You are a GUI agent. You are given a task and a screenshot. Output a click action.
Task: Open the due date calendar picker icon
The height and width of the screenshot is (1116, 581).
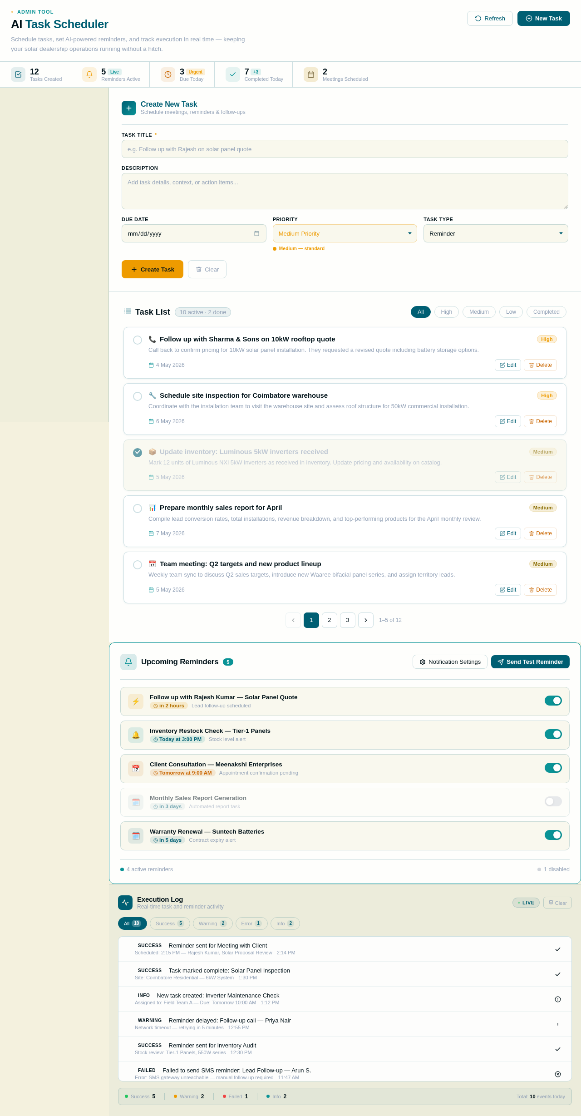(256, 233)
